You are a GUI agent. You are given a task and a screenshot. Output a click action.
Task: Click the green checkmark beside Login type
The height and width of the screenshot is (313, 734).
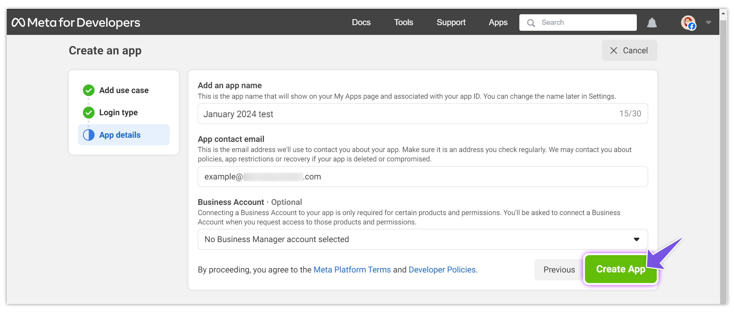click(89, 112)
